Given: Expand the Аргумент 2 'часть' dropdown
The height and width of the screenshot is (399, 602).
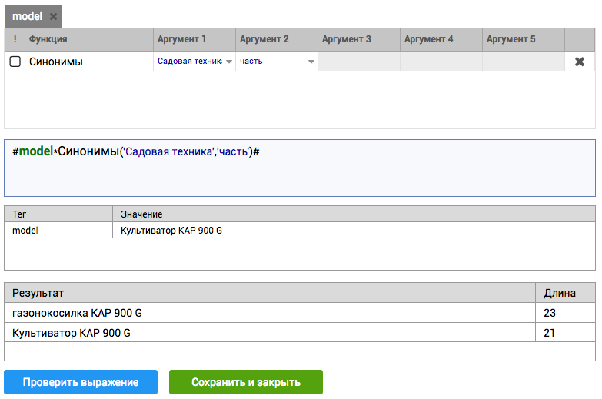Looking at the screenshot, I should click(311, 62).
